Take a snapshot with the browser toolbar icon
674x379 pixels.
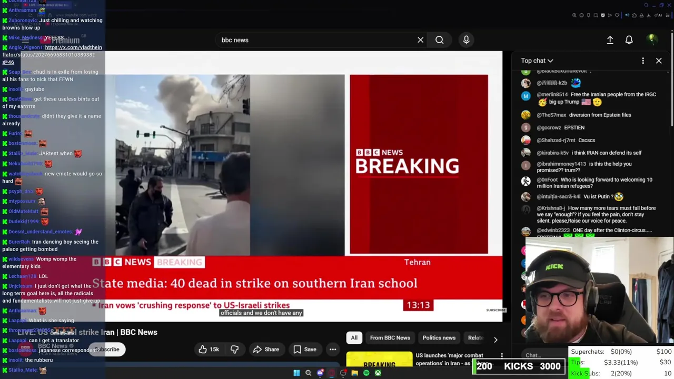pyautogui.click(x=596, y=15)
